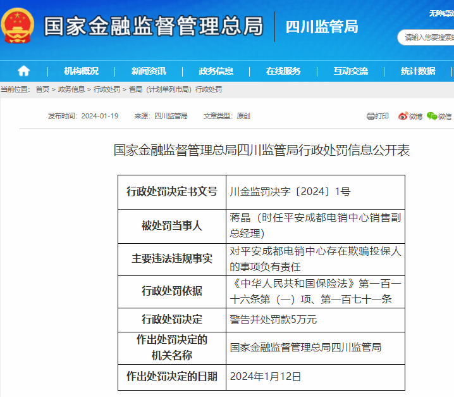Open the 统计数据 menu

418,71
